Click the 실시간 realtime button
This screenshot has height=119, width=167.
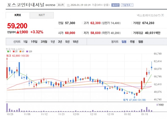[115, 5]
